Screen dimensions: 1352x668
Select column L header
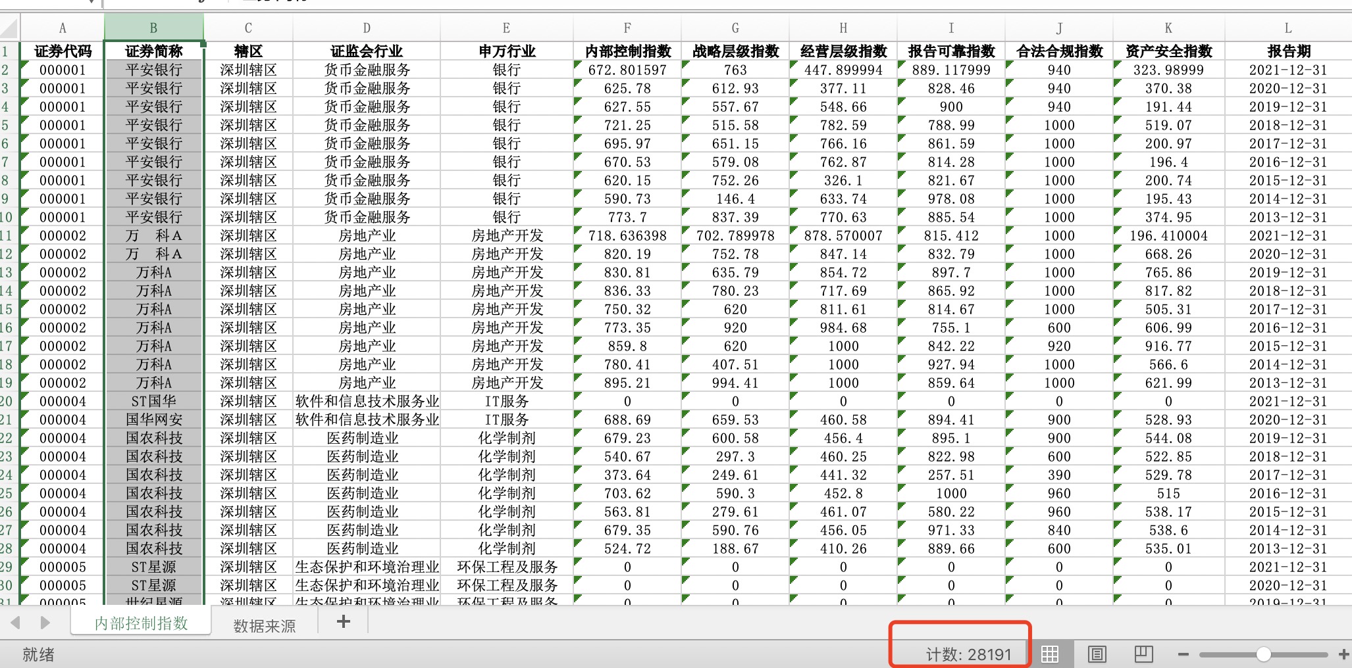click(x=1288, y=28)
